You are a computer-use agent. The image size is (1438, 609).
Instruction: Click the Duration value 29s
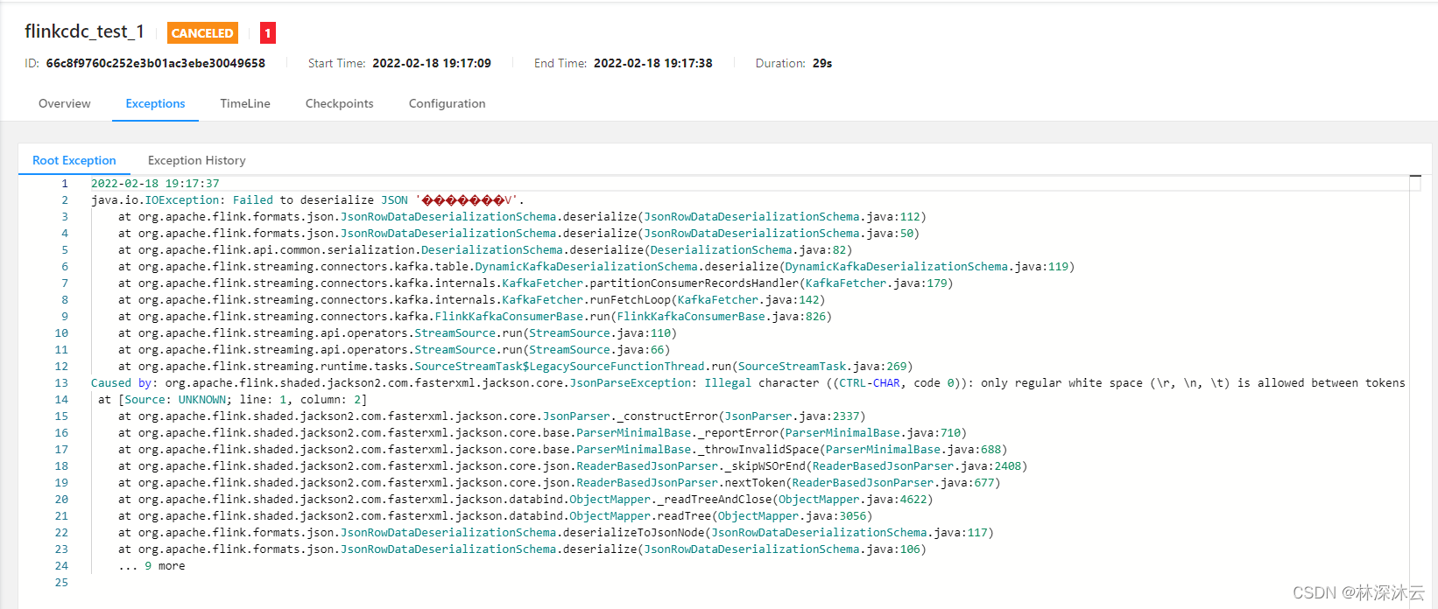[x=822, y=63]
